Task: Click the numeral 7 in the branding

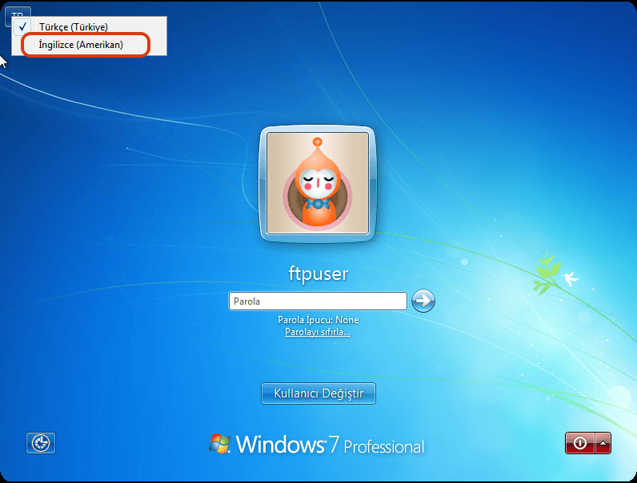Action: click(333, 445)
